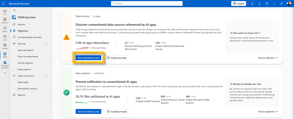This screenshot has height=119, width=294.
Task: Open Apps and agents
Action: (x=26, y=50)
